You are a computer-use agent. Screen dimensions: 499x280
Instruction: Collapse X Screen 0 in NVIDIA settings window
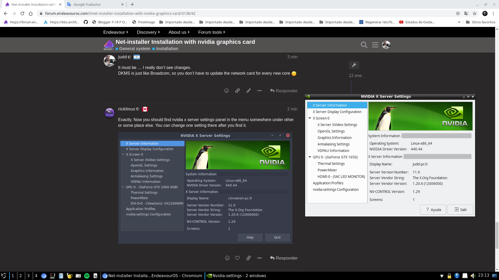pos(310,118)
